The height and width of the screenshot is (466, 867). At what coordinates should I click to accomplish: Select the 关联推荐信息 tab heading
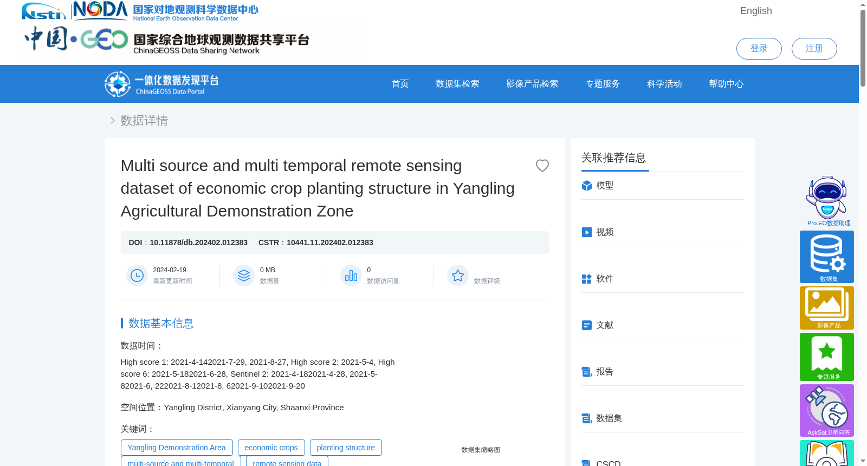click(x=614, y=158)
